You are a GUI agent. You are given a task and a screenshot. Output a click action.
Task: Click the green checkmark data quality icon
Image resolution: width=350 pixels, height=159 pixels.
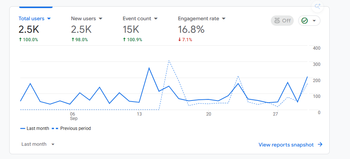tap(304, 21)
